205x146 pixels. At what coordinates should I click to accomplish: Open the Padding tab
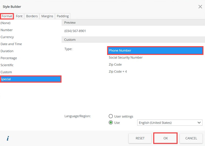click(63, 16)
